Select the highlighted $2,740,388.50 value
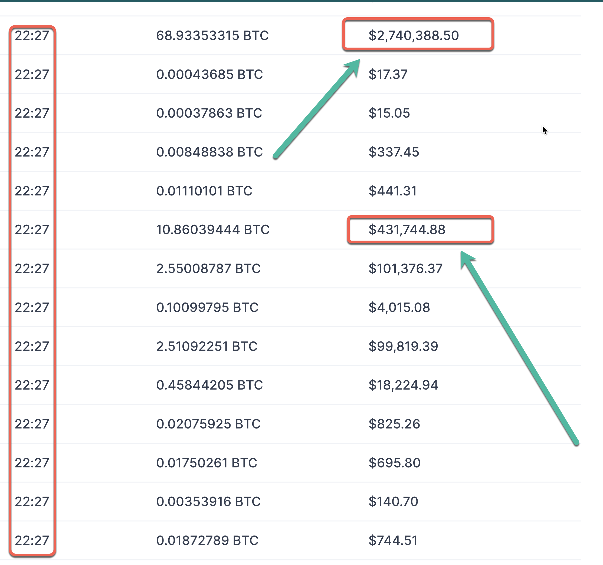Image resolution: width=603 pixels, height=565 pixels. coord(414,35)
